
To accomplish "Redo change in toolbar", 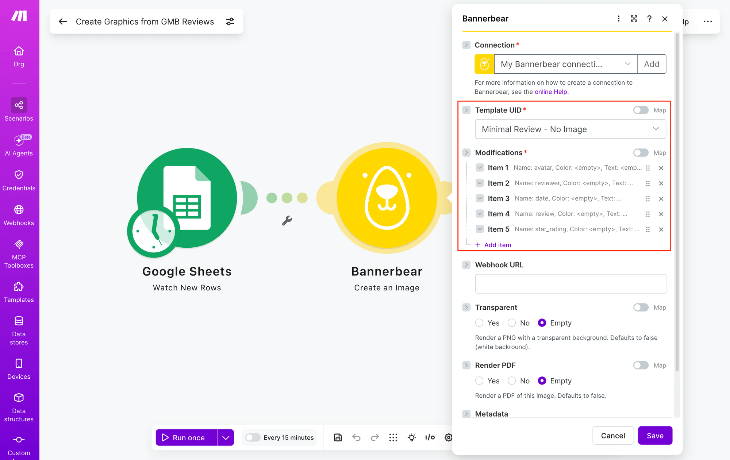I will pos(375,437).
